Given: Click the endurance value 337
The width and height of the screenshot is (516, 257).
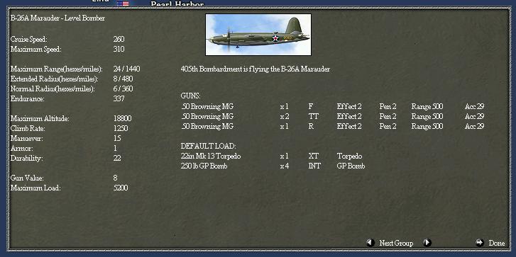Looking at the screenshot, I should click(119, 99).
